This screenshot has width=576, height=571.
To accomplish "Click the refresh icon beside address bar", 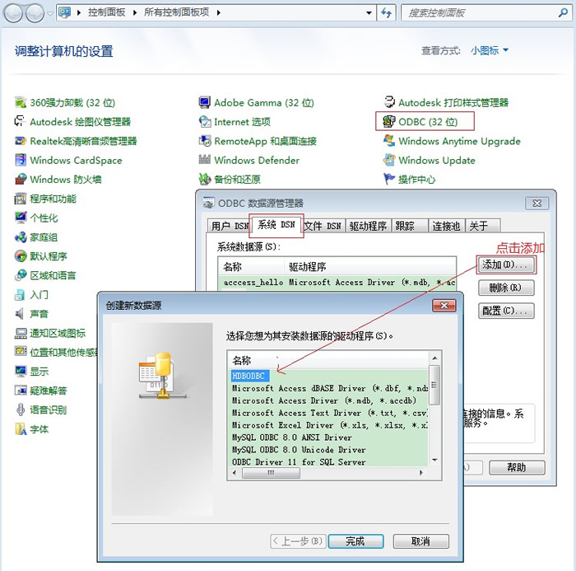I will pos(387,12).
